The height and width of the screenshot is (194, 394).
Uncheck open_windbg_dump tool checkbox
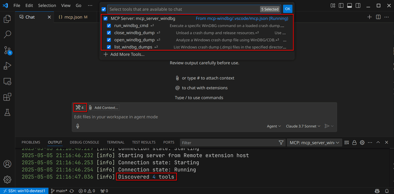click(x=109, y=40)
